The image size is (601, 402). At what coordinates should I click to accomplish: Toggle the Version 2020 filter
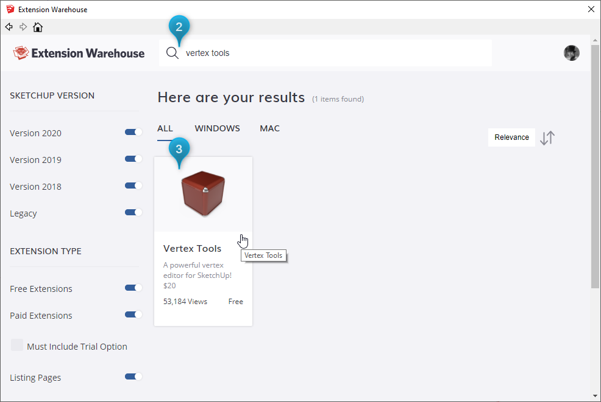coord(133,133)
